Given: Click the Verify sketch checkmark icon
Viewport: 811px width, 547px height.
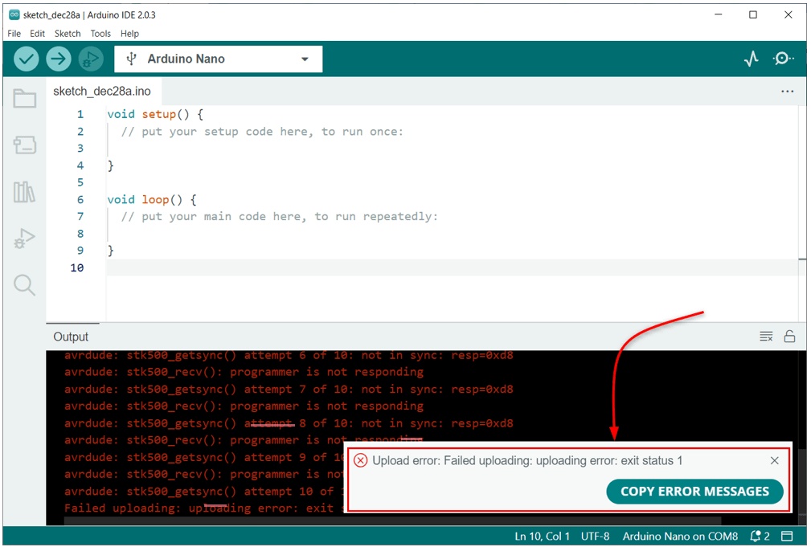Looking at the screenshot, I should click(x=26, y=58).
